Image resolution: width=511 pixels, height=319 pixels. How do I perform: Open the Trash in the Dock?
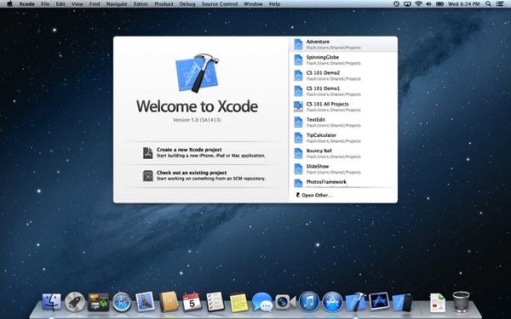pyautogui.click(x=461, y=302)
